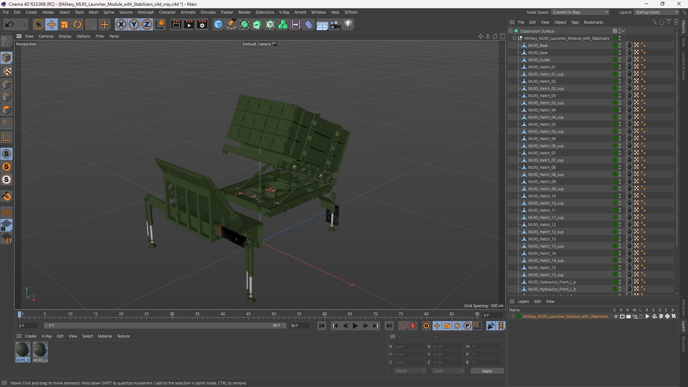Screen dimensions: 688x387
Task: Select the Scale tool
Action: pyautogui.click(x=64, y=24)
